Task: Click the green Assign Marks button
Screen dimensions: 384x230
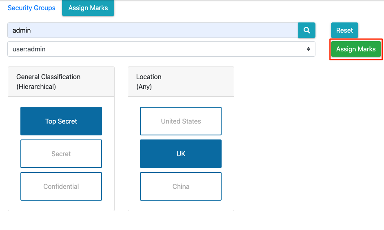Action: pyautogui.click(x=356, y=49)
